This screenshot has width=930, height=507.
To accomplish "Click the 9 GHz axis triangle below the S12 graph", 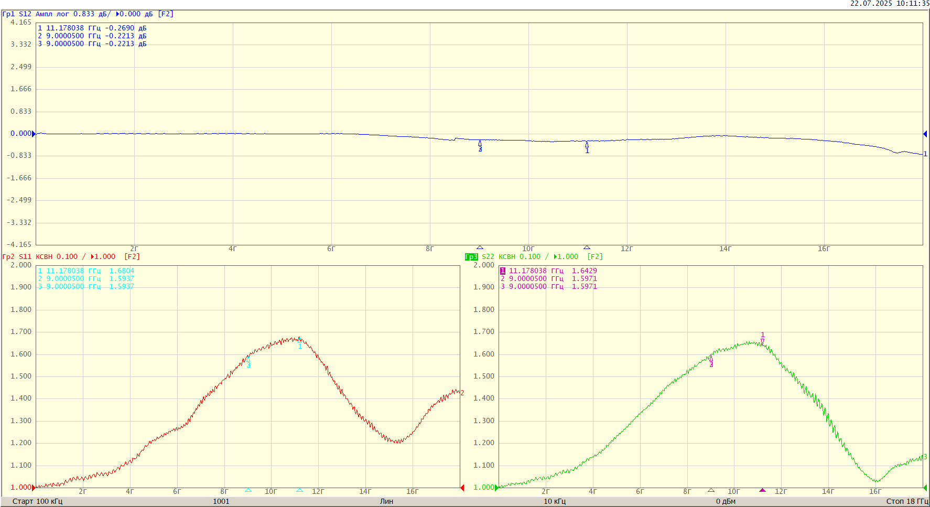I will 480,247.
